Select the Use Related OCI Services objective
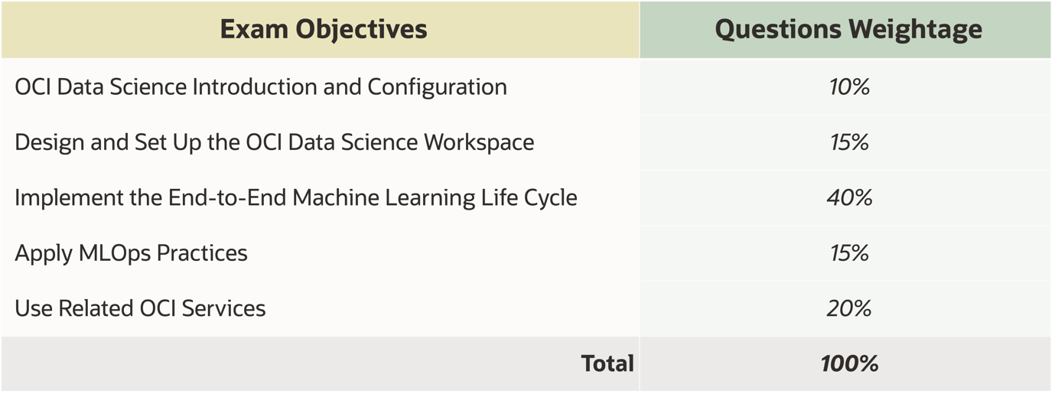Image resolution: width=1055 pixels, height=394 pixels. 140,308
